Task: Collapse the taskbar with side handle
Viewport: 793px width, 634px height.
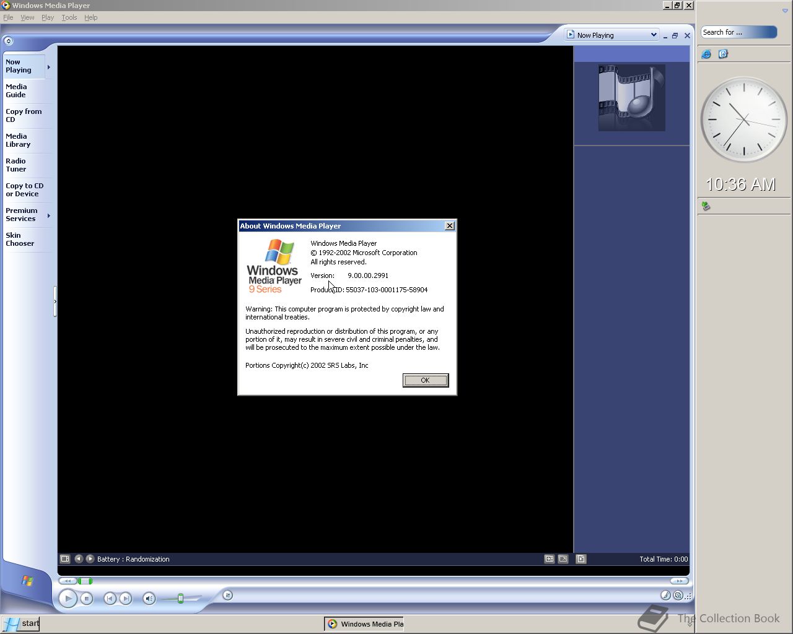Action: pyautogui.click(x=55, y=302)
